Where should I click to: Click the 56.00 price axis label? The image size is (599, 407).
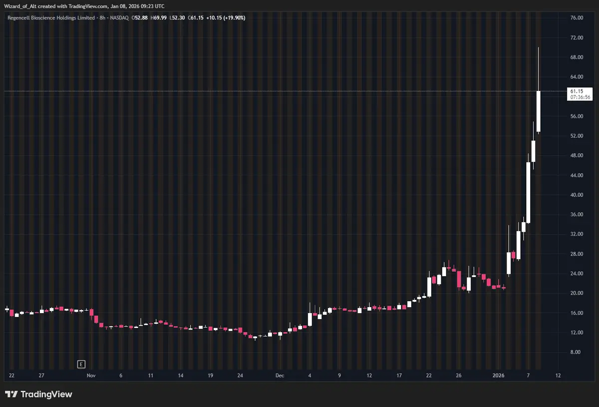[577, 116]
